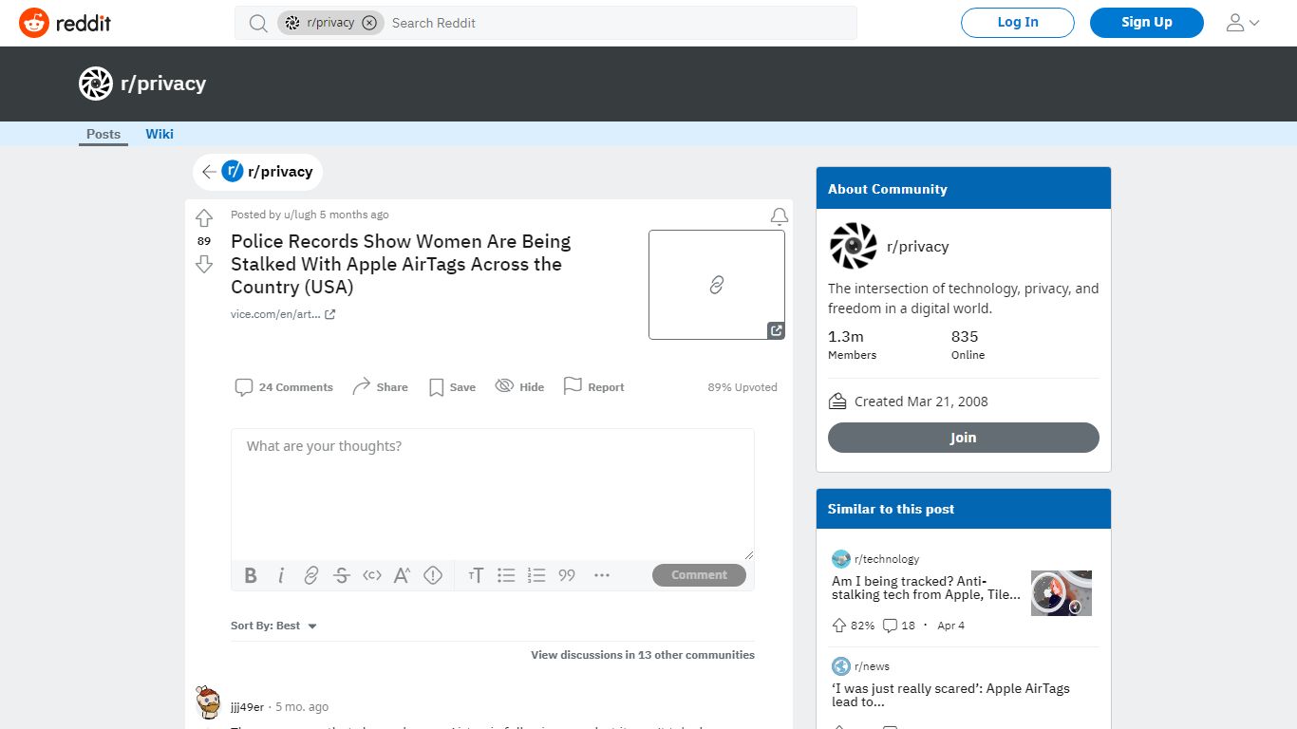Toggle bold formatting
The height and width of the screenshot is (729, 1297).
(x=251, y=575)
